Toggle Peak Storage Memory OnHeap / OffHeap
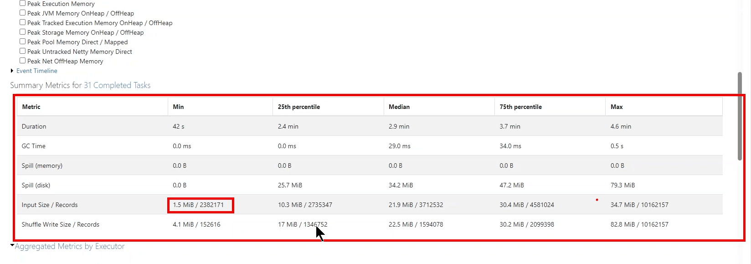 click(x=22, y=32)
